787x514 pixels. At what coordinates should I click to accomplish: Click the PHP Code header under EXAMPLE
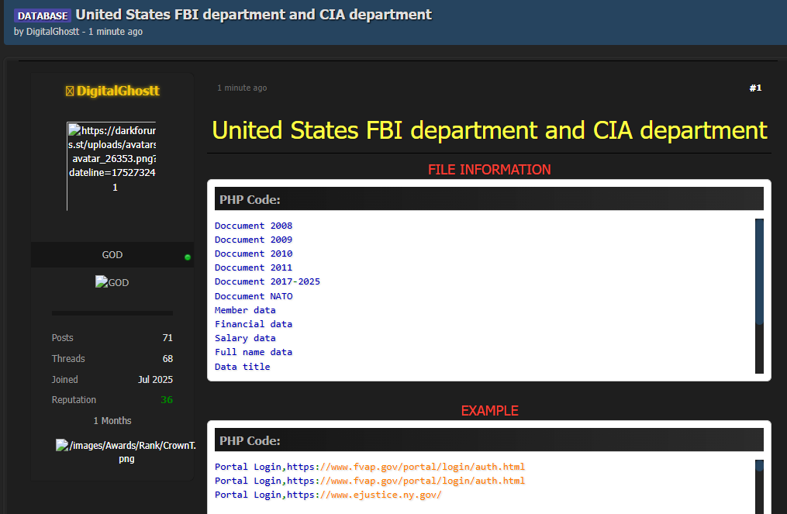point(488,440)
